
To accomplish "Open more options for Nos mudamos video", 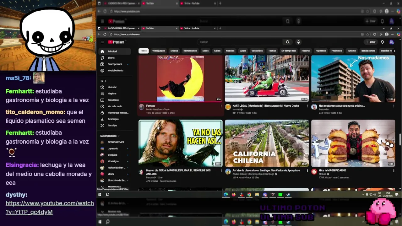I will click(x=394, y=106).
